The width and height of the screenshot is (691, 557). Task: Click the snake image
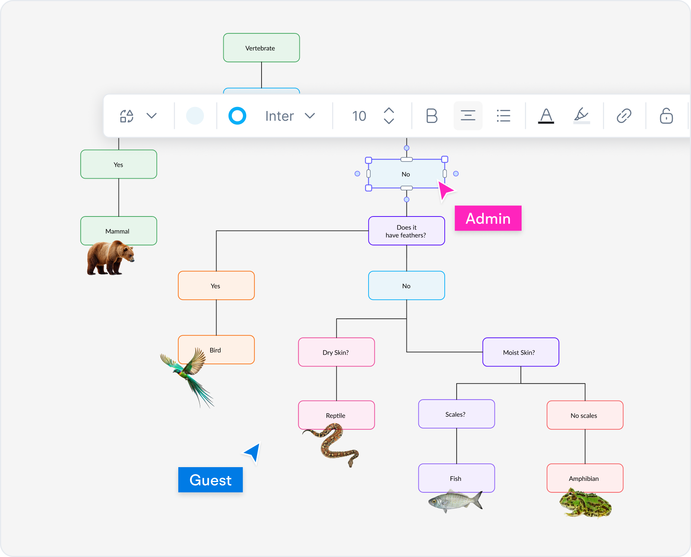[x=331, y=445]
